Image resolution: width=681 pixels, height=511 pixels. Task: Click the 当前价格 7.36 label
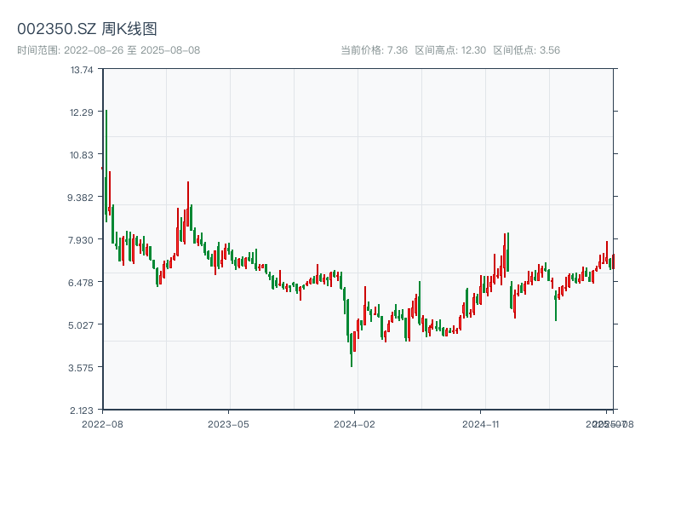374,50
